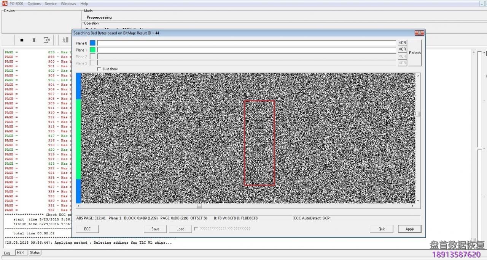Click the XOR button for Plane 1
This screenshot has height=260, width=487.
[402, 49]
